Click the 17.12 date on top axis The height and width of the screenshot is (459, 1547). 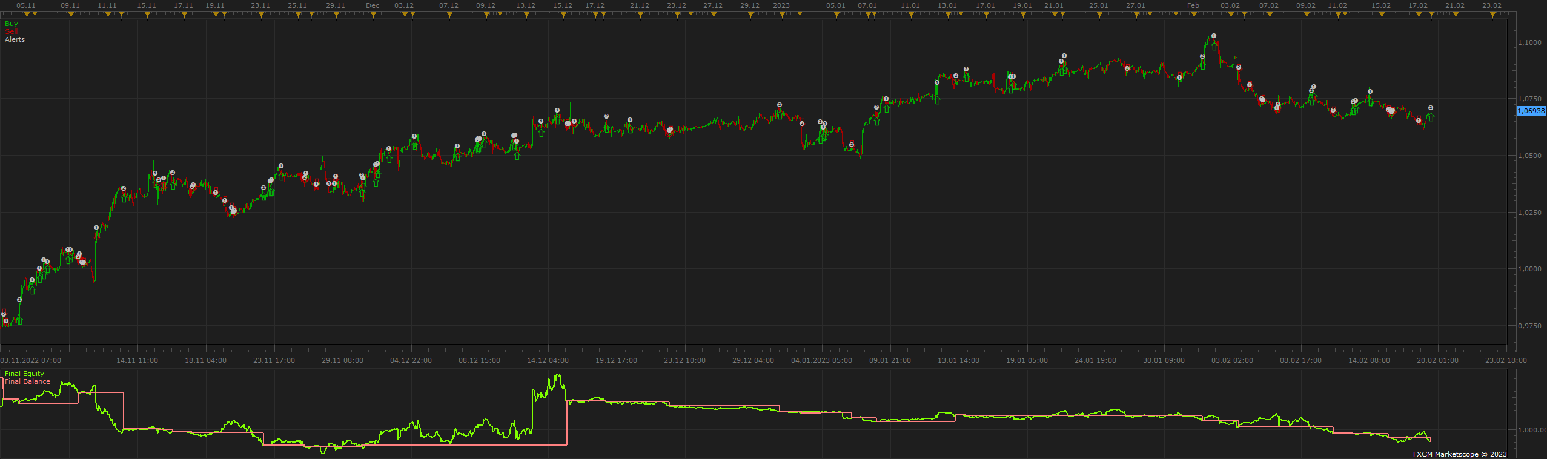pyautogui.click(x=595, y=5)
